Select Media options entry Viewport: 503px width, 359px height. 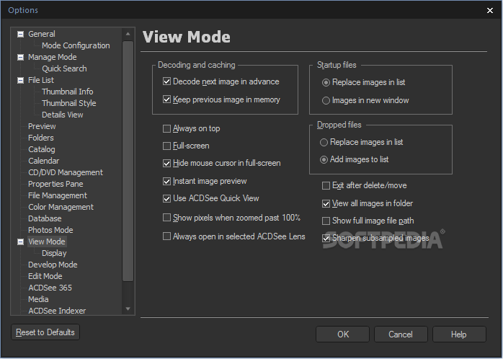[38, 300]
